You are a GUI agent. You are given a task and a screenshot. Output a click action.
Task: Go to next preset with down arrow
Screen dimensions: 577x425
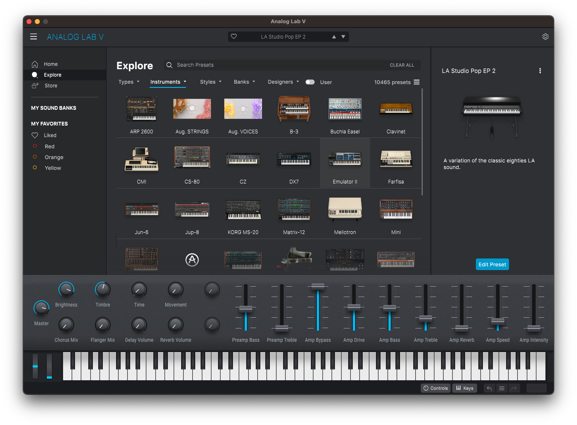tap(343, 37)
